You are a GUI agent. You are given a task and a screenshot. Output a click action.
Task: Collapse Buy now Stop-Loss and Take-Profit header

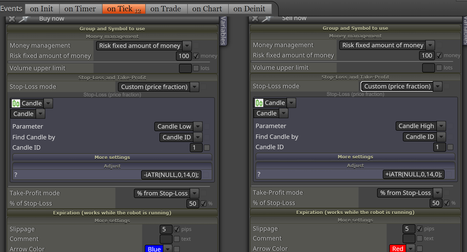(x=112, y=78)
